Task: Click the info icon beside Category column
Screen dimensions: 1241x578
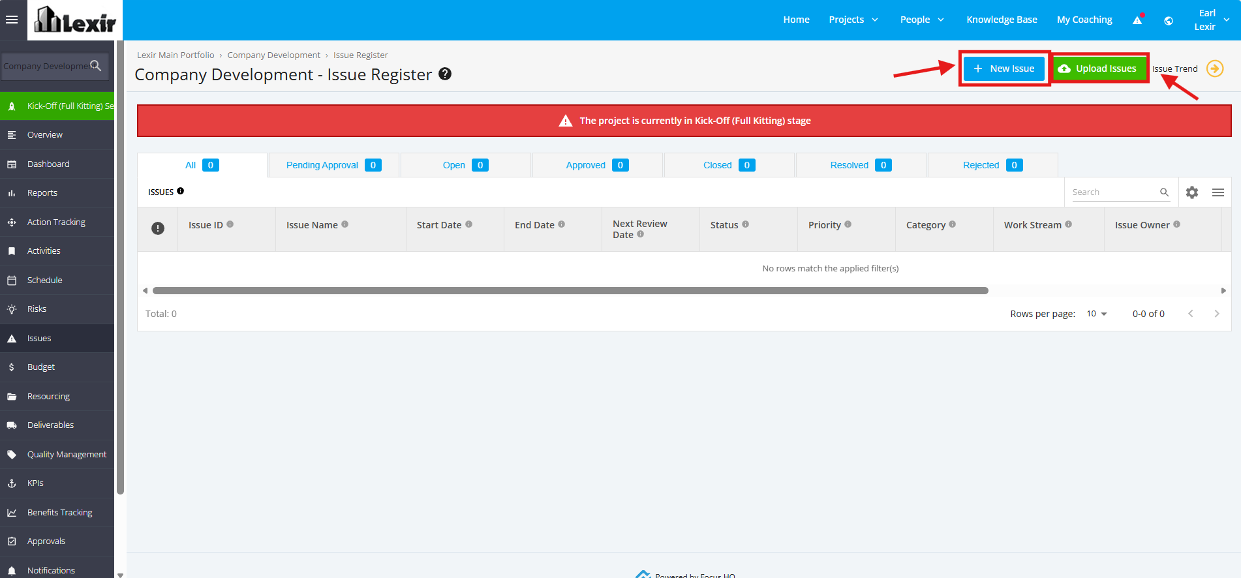Action: click(953, 224)
